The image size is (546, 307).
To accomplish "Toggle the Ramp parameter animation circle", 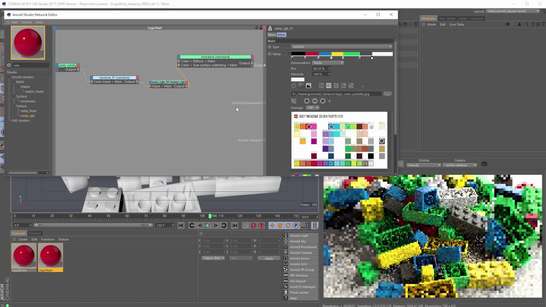I will 270,54.
